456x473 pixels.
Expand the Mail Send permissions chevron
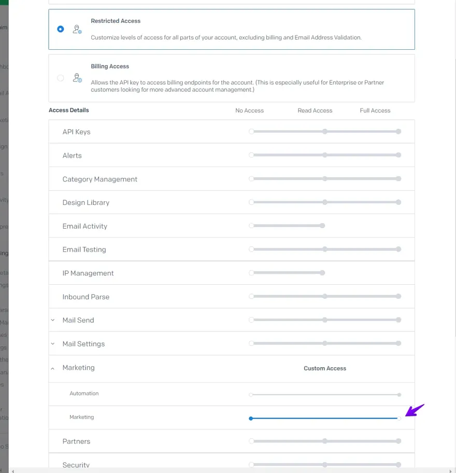53,321
